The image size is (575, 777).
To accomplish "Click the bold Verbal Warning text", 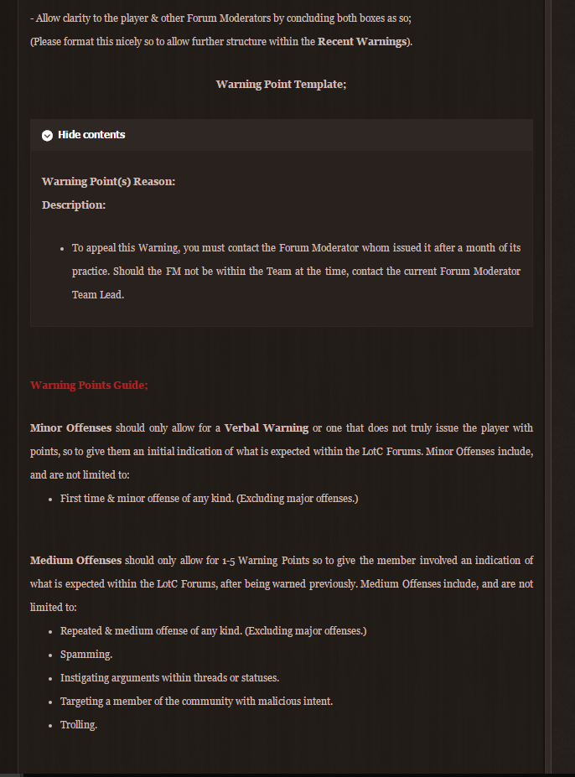I will [267, 427].
